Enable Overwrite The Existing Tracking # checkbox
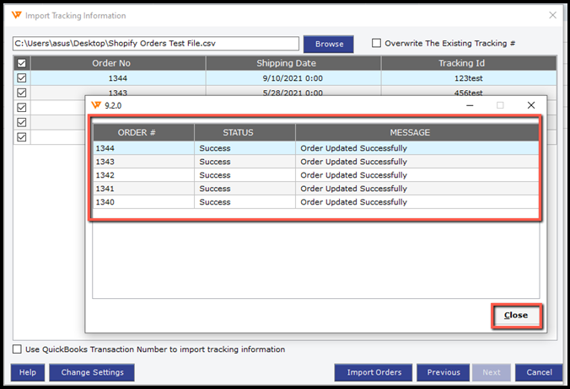This screenshot has height=389, width=570. [377, 43]
